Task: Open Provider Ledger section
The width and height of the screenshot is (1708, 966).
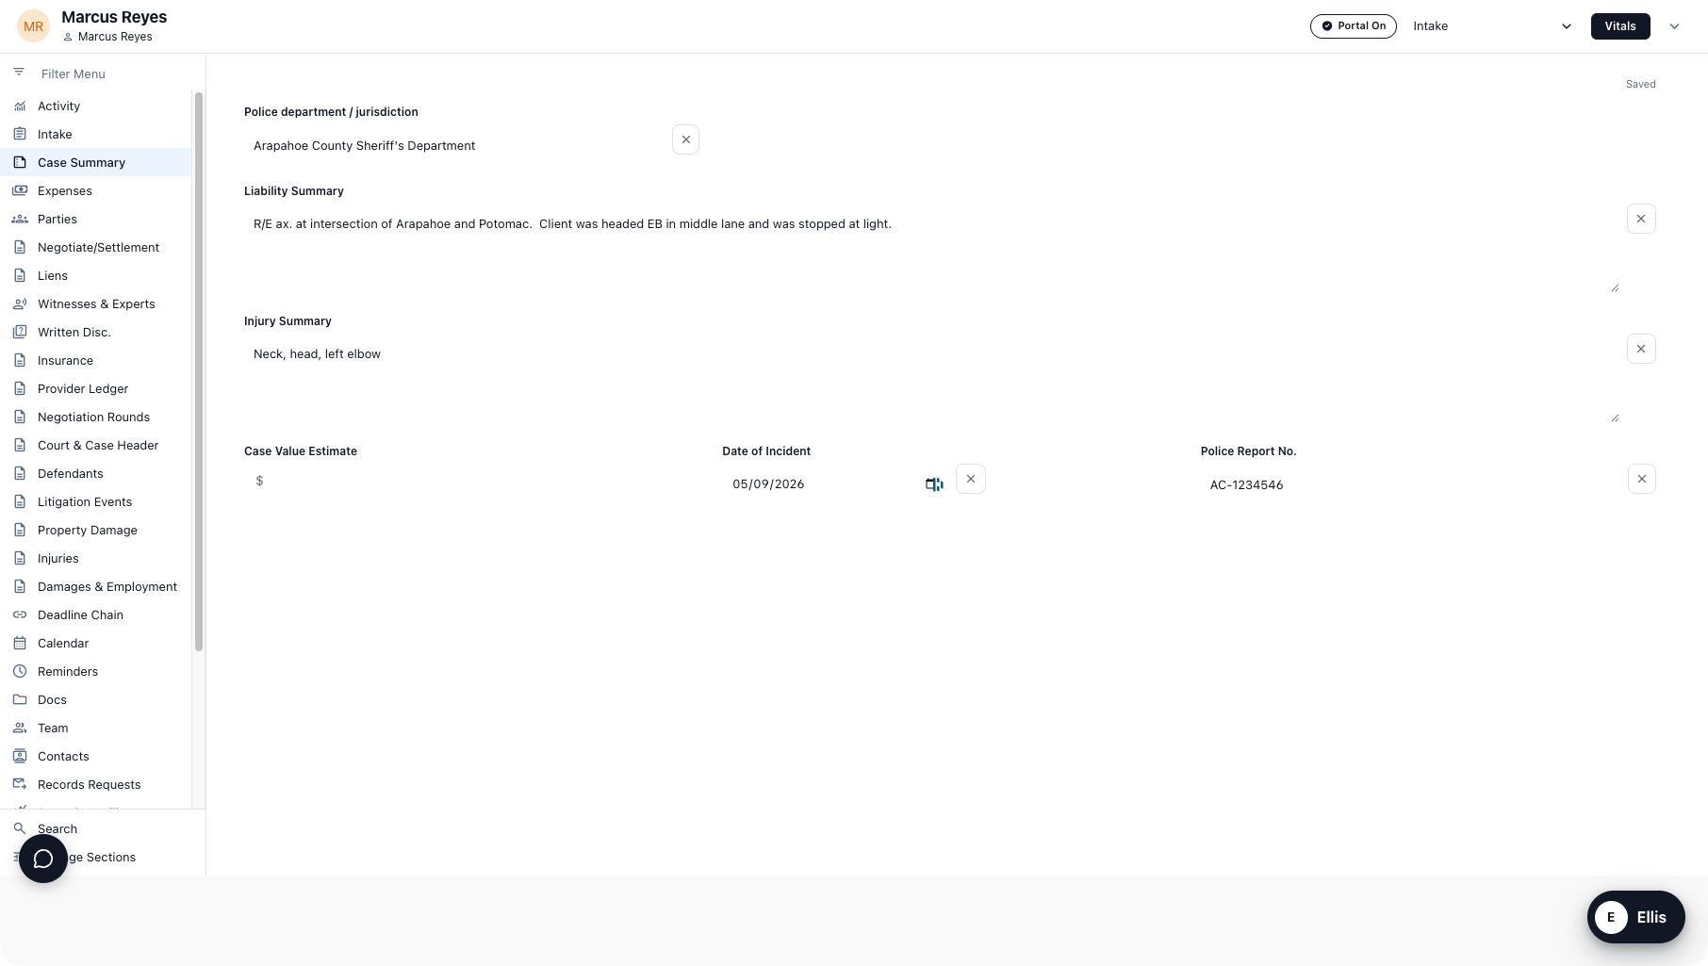Action: tap(96, 389)
